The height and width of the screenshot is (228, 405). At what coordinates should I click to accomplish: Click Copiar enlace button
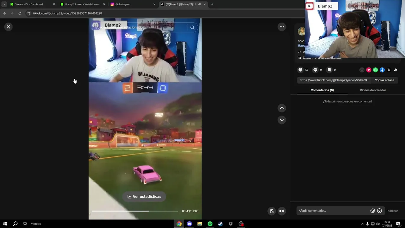384,80
